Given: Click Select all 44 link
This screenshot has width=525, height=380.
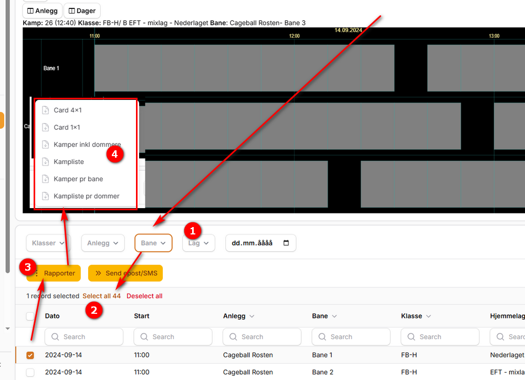Looking at the screenshot, I should click(101, 296).
